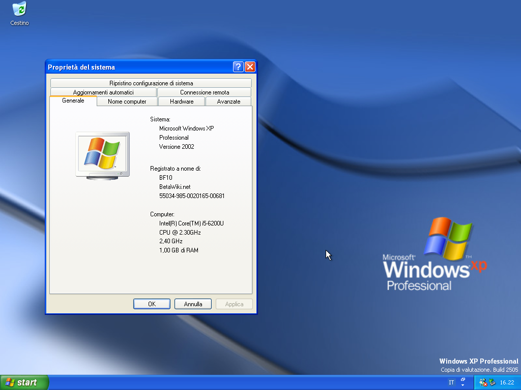Select the Generale tab

(x=73, y=101)
